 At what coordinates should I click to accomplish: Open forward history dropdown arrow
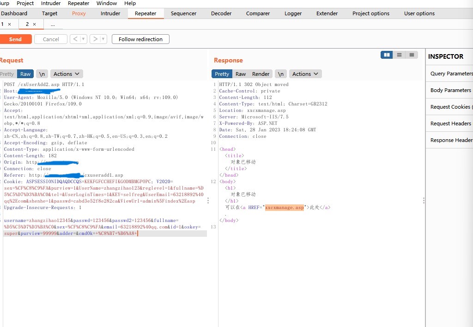tap(103, 39)
